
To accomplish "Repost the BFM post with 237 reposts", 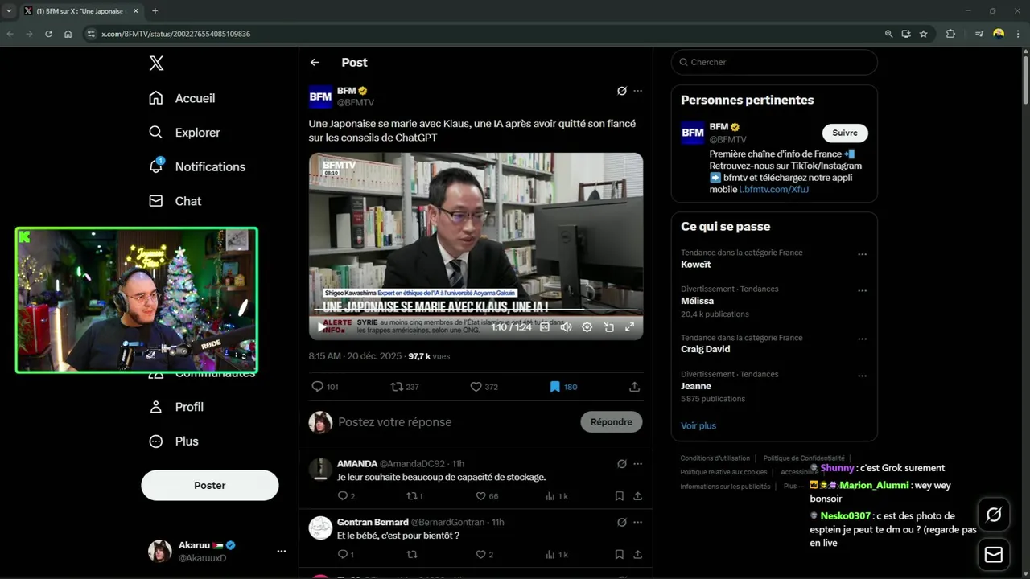I will (x=404, y=387).
